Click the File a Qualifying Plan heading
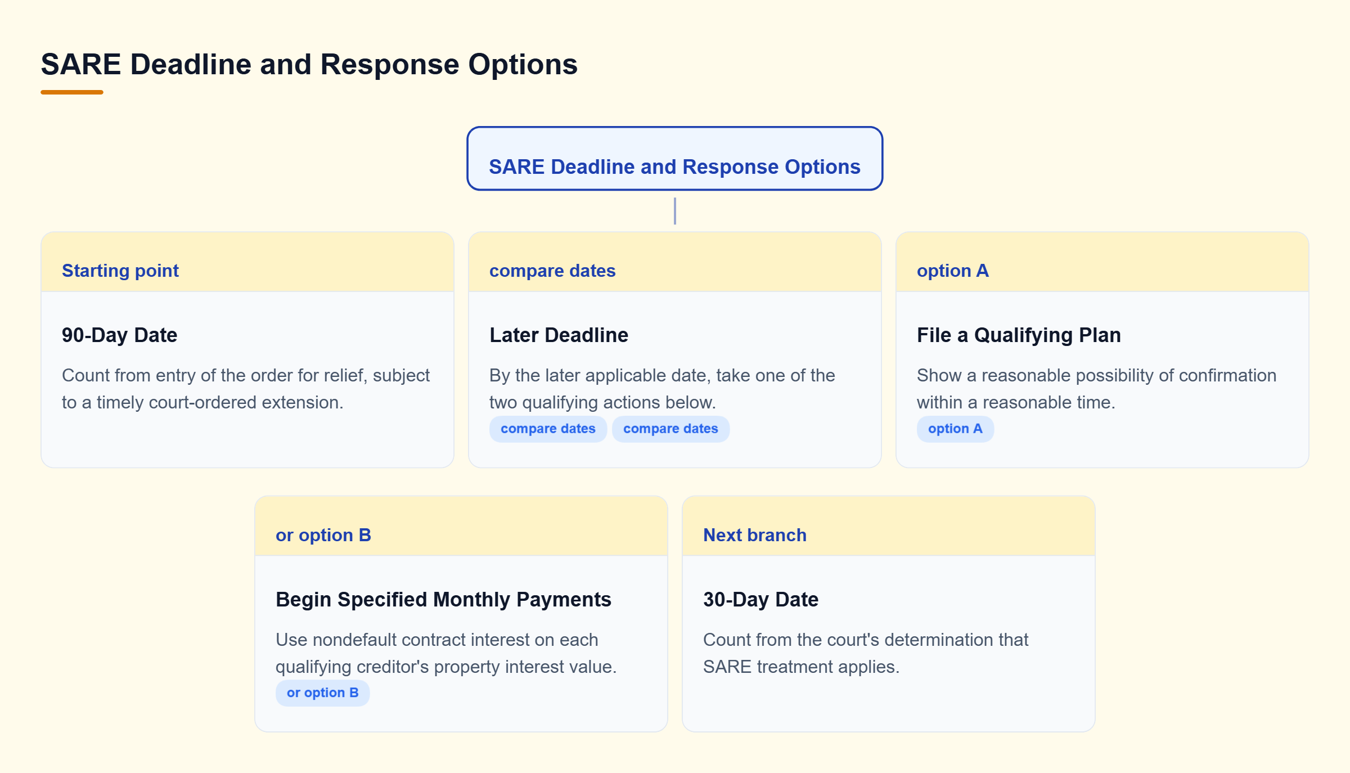 pos(1019,335)
